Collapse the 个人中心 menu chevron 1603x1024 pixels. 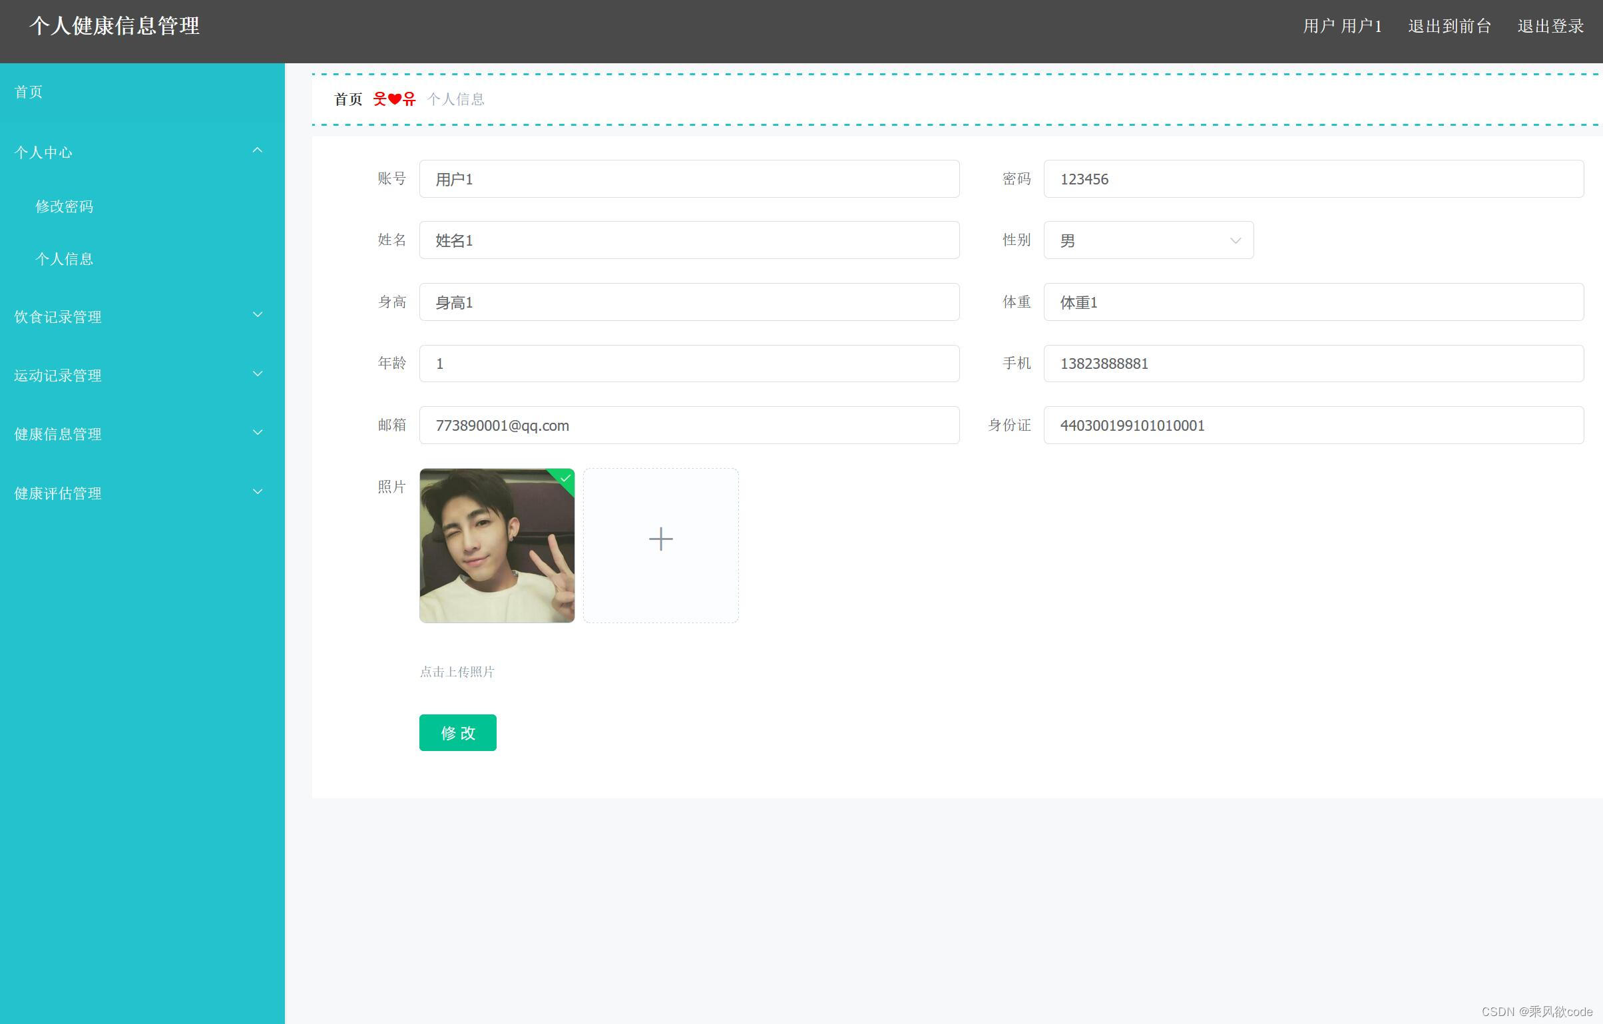coord(258,151)
